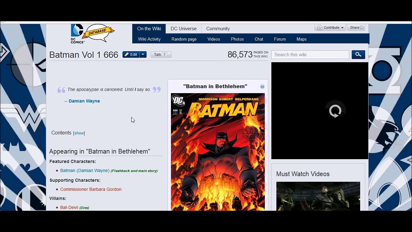Image resolution: width=412 pixels, height=232 pixels.
Task: Click the Flashback and main story note
Action: click(x=134, y=171)
